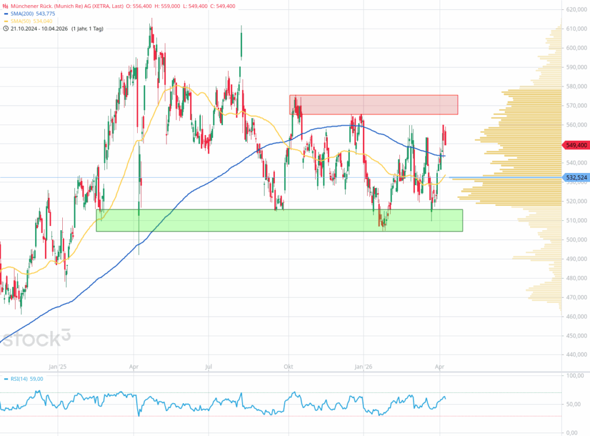Click the RSI(14) legend marker
The width and height of the screenshot is (590, 436).
[6, 379]
